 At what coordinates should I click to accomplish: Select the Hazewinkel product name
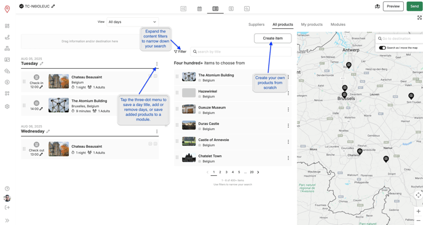(208, 91)
